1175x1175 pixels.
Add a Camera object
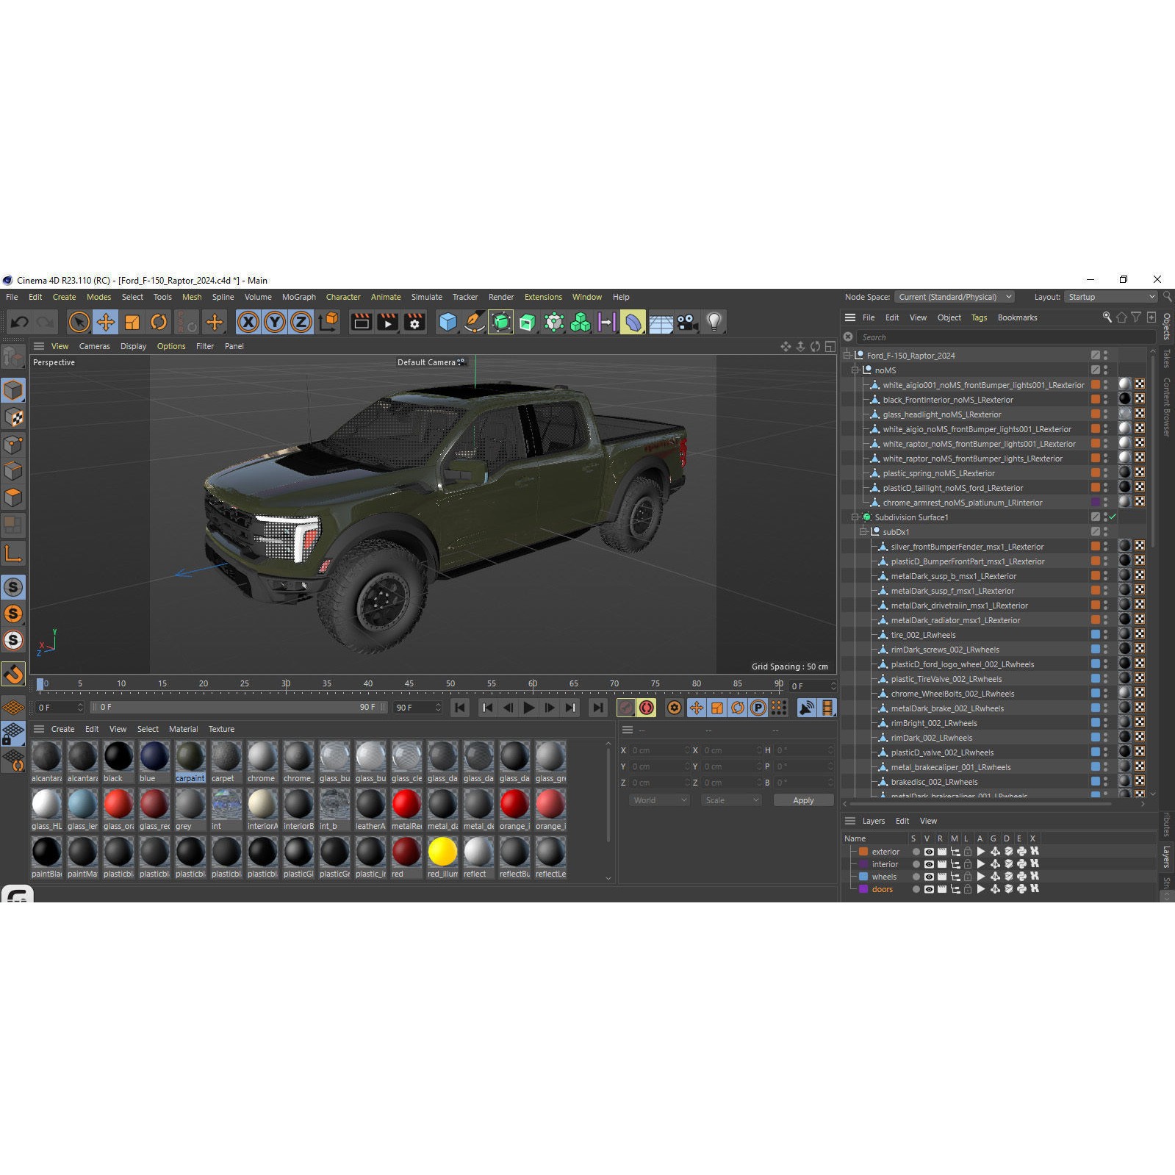[x=687, y=322]
